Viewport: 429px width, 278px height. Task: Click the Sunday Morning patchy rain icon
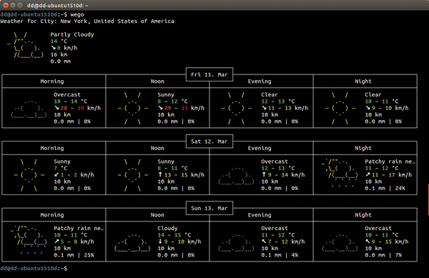[x=29, y=240]
